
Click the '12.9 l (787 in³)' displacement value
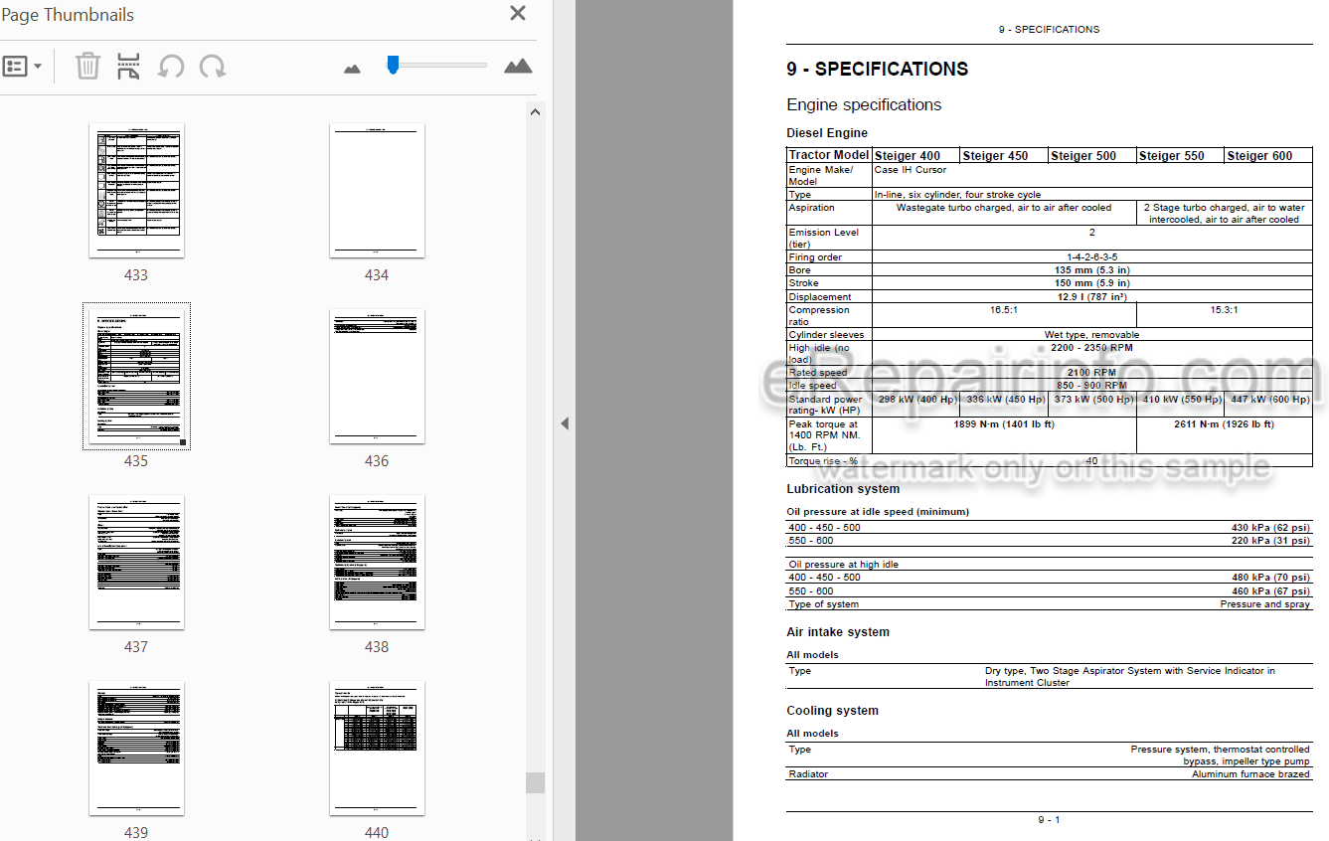click(1091, 296)
